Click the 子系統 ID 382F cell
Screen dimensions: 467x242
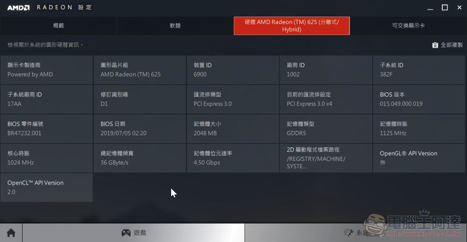point(419,70)
